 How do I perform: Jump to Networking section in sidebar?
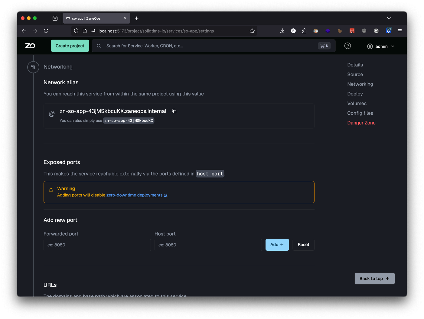click(360, 84)
